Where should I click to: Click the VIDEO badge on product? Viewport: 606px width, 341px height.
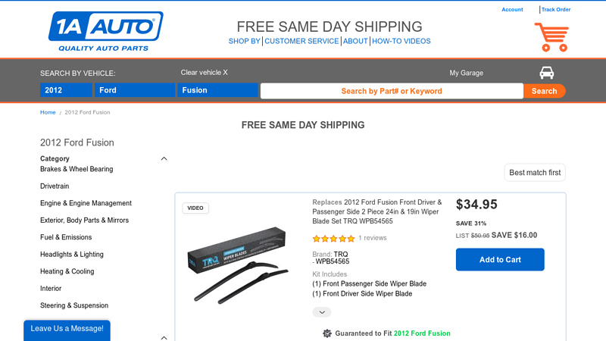click(195, 208)
